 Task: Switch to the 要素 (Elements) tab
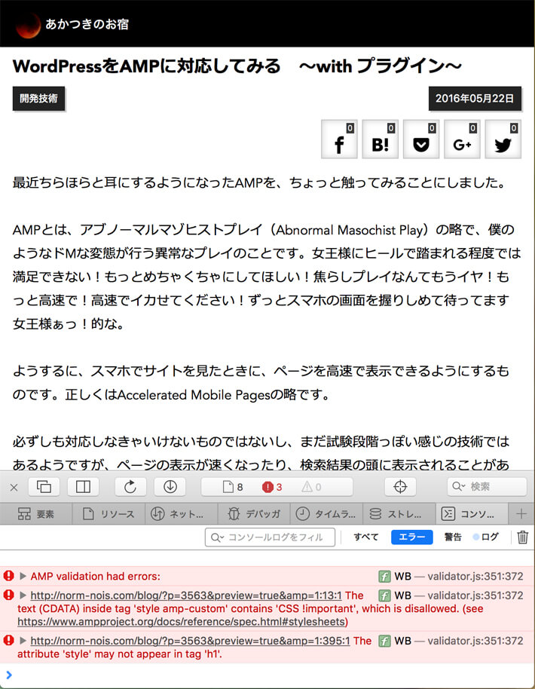pos(36,514)
